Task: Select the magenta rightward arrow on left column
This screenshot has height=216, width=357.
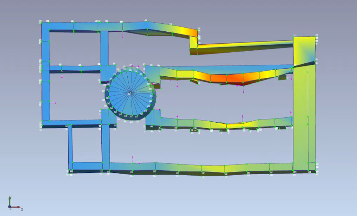Action: pos(53,103)
